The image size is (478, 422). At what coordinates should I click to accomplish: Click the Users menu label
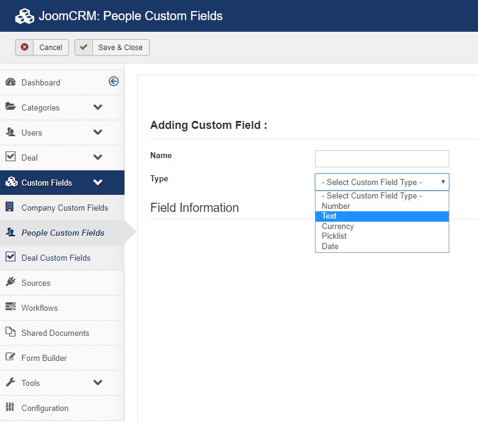(x=32, y=133)
